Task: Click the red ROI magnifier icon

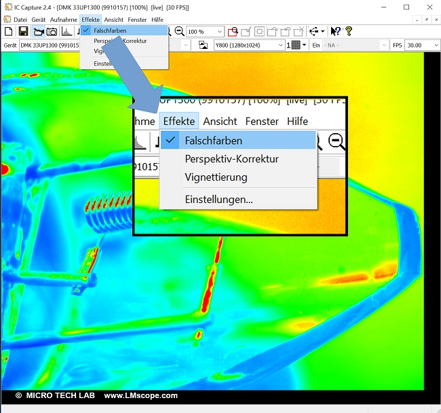Action: (x=233, y=32)
